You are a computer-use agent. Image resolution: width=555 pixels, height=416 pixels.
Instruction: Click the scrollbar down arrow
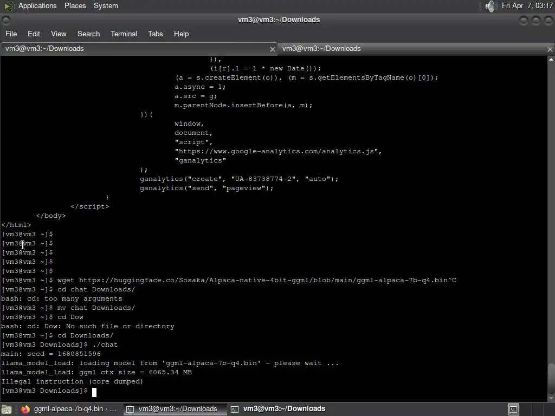551,399
